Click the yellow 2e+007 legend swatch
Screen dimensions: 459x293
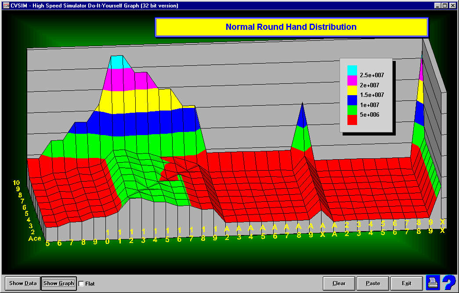(352, 90)
